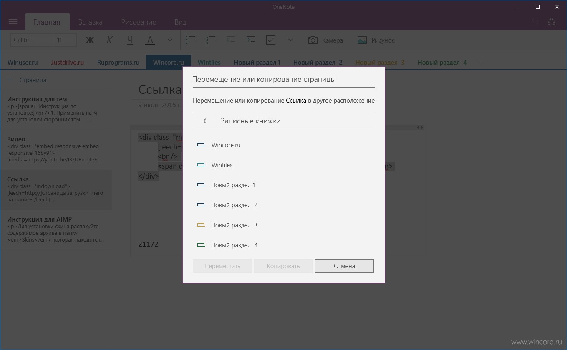567x350 pixels.
Task: Select the Ссылка page in list
Action: tap(56, 190)
